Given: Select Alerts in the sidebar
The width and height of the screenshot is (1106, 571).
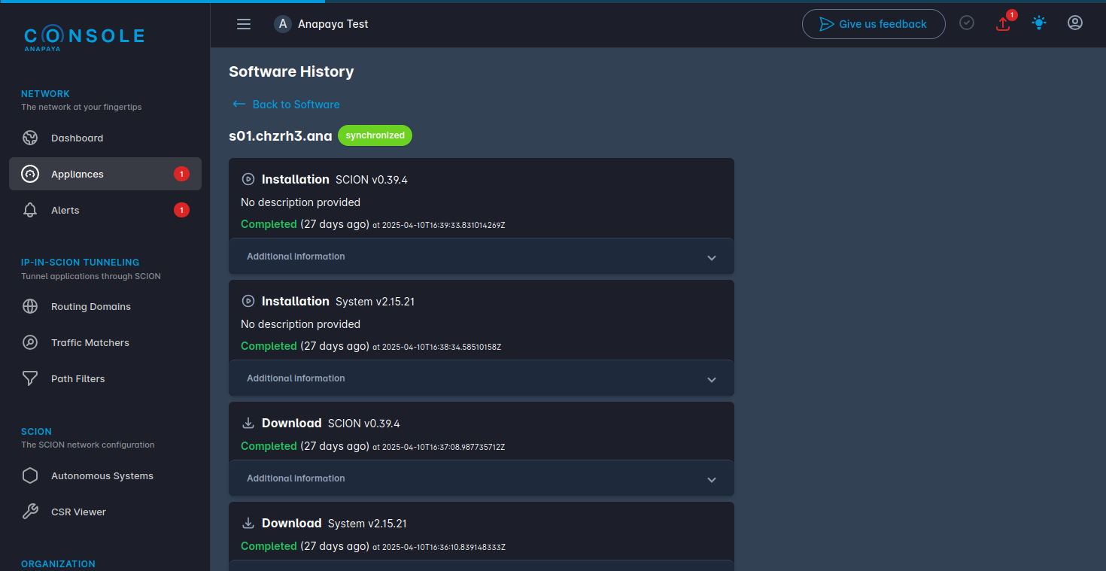Looking at the screenshot, I should point(65,211).
